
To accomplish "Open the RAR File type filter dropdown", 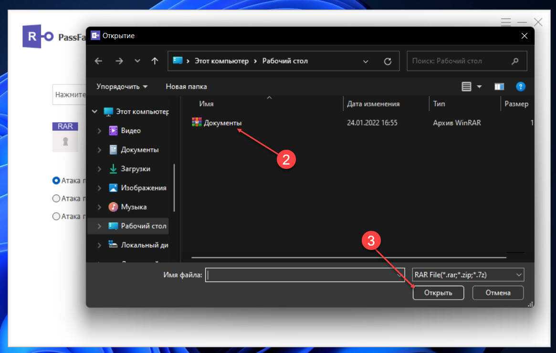I will pos(467,275).
